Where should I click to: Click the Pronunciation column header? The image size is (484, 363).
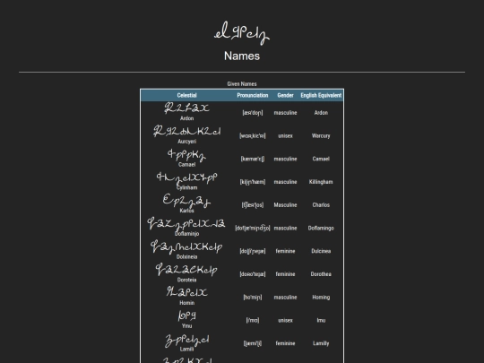[x=253, y=95]
